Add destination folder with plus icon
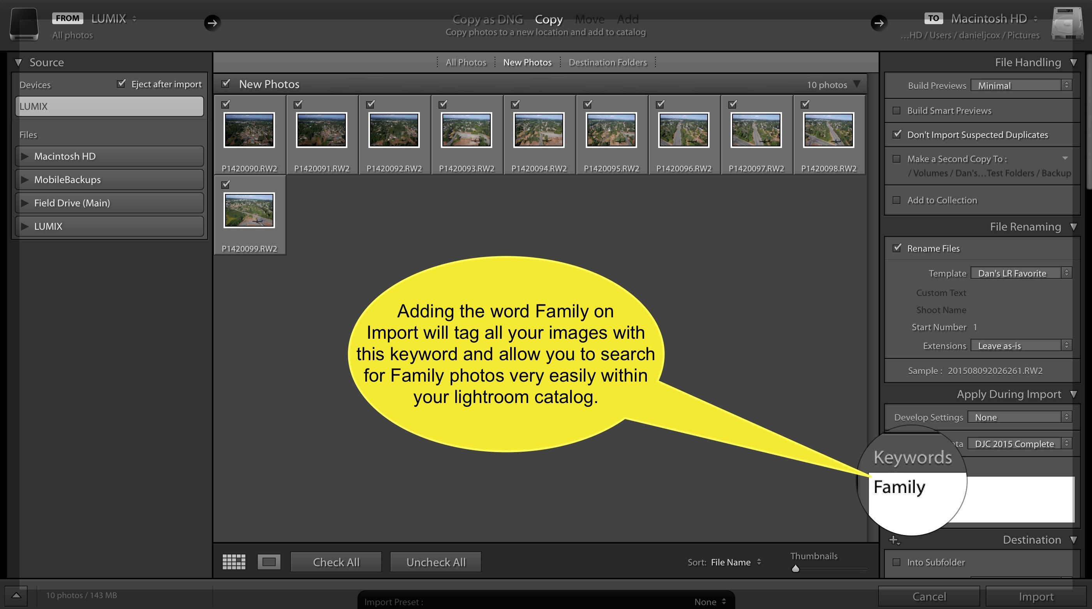This screenshot has width=1092, height=609. pos(894,540)
